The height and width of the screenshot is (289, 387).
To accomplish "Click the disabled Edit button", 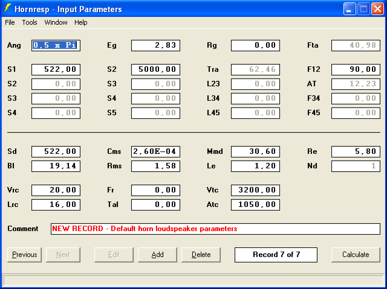I will click(x=114, y=255).
